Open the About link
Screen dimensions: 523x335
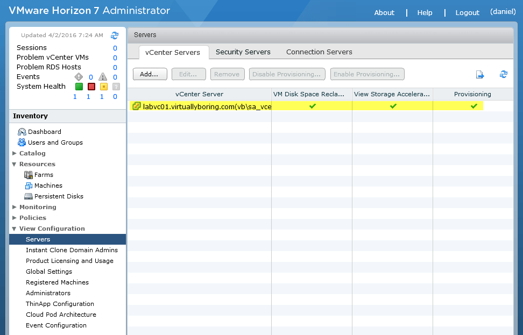384,13
